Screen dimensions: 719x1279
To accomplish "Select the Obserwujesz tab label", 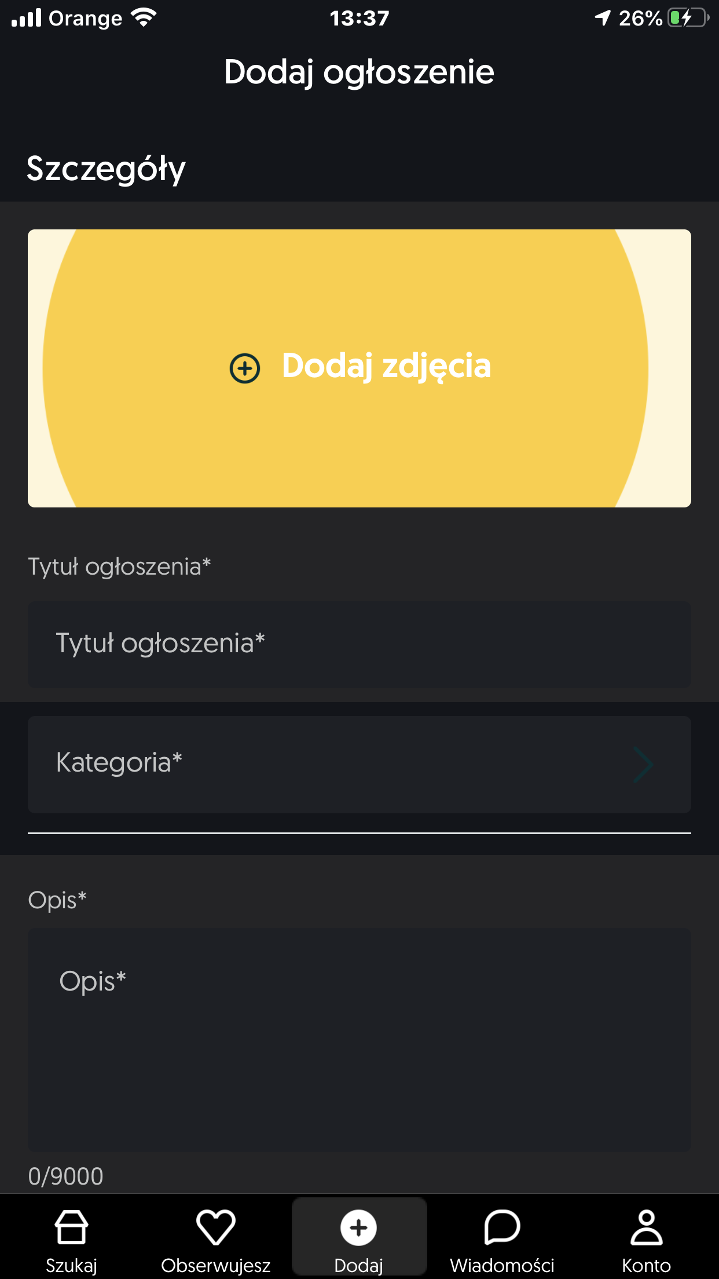I will (215, 1266).
